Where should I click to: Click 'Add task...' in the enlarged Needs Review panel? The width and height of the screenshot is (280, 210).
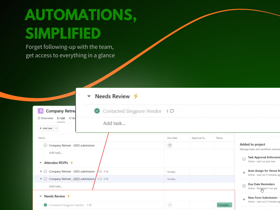click(114, 123)
